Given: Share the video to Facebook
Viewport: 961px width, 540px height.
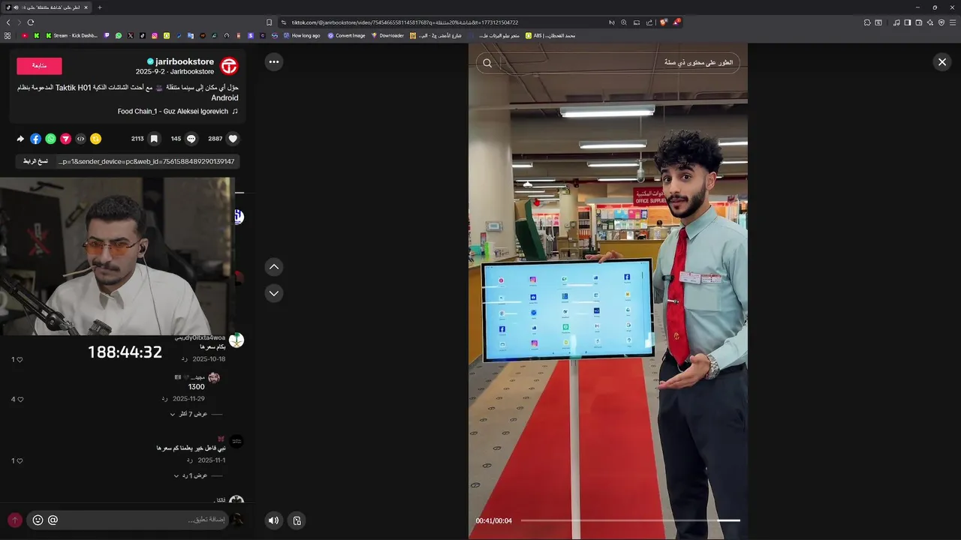Looking at the screenshot, I should tap(35, 139).
